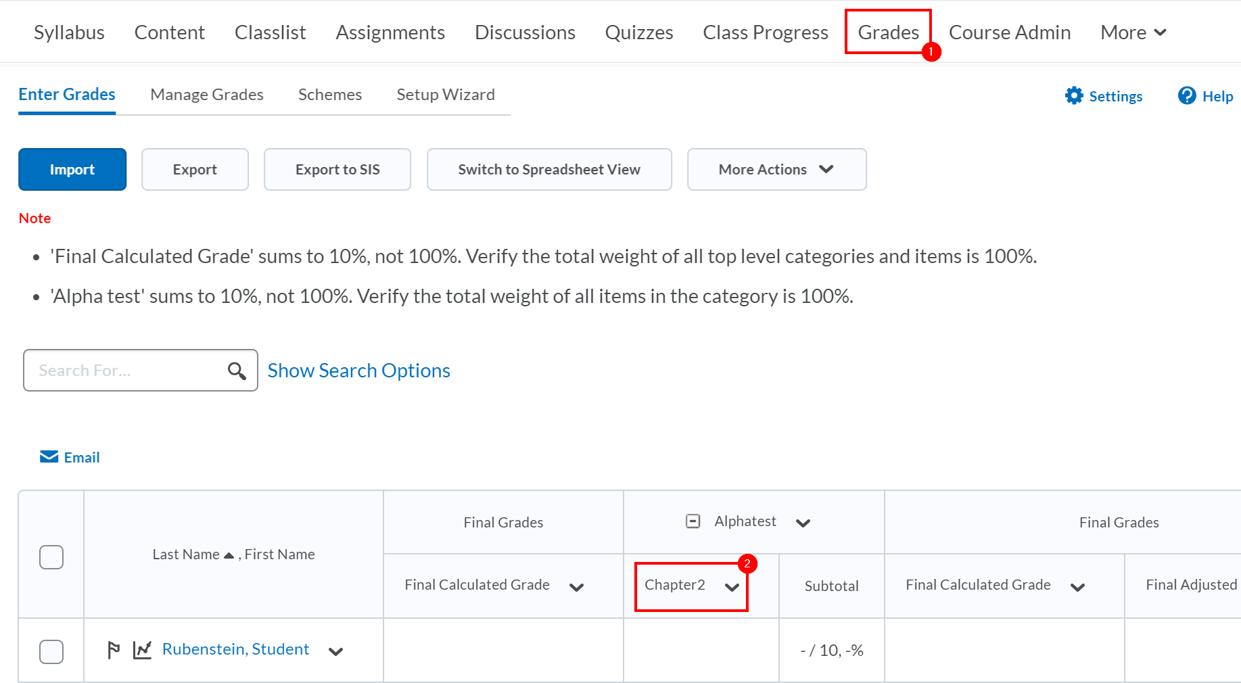1241x683 pixels.
Task: Open the context menu next to Rubenstein, Student
Action: (x=336, y=651)
